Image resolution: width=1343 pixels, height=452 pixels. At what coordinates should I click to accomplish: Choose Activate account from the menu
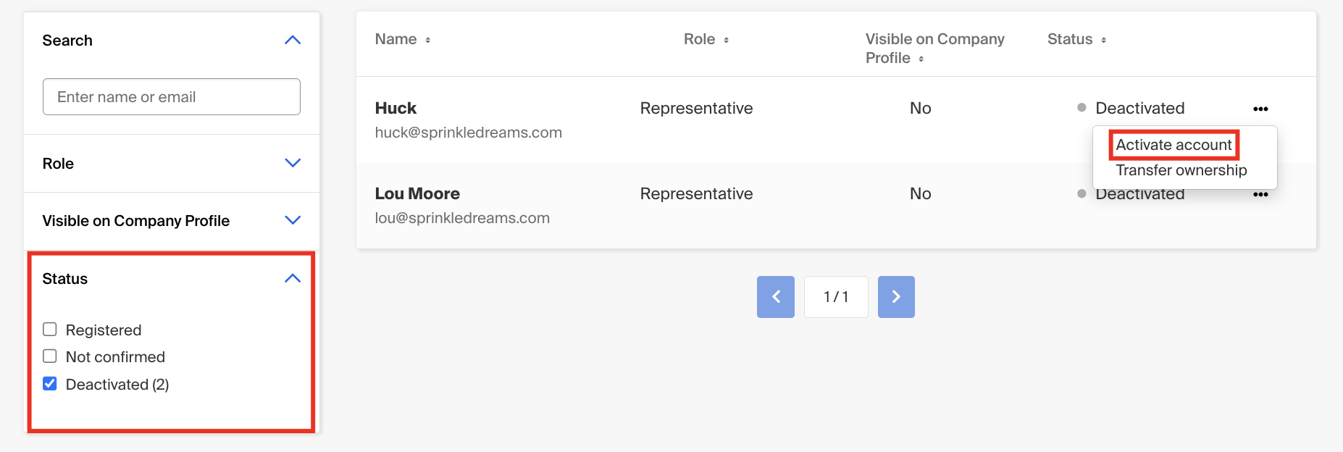tap(1173, 145)
